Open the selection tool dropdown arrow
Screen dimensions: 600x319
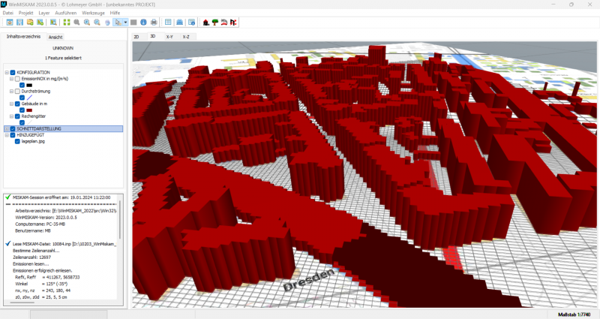pyautogui.click(x=124, y=23)
